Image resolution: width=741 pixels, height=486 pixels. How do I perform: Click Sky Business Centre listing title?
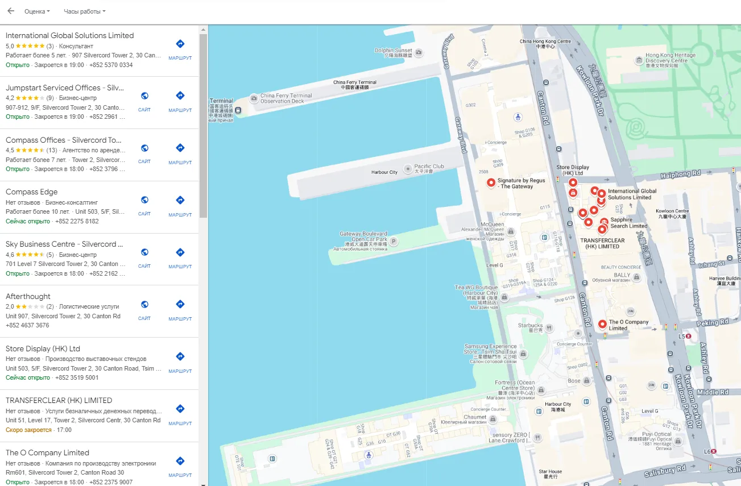tap(64, 244)
